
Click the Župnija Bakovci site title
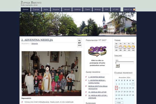[31, 3]
